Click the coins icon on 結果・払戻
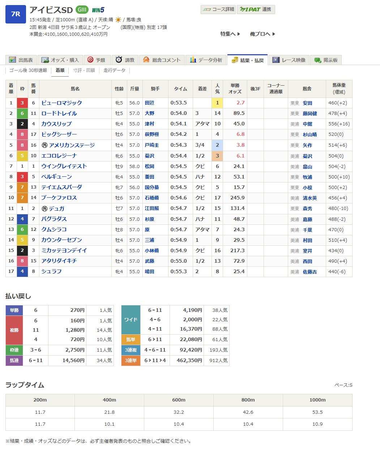 click(x=235, y=60)
